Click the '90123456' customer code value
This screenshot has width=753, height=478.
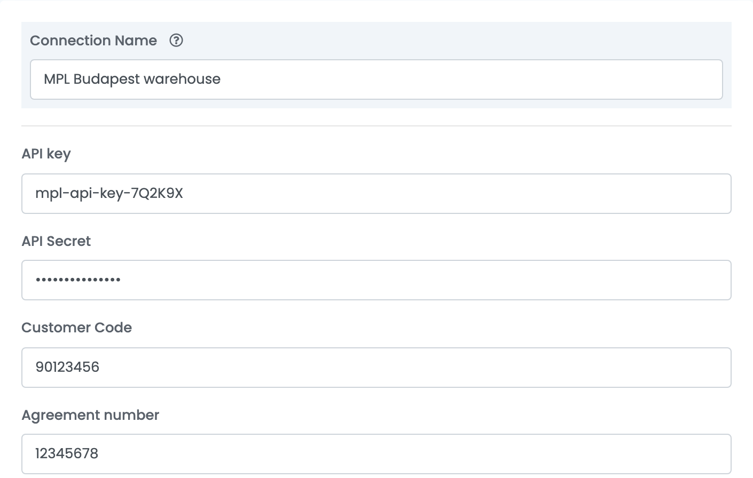(x=67, y=367)
